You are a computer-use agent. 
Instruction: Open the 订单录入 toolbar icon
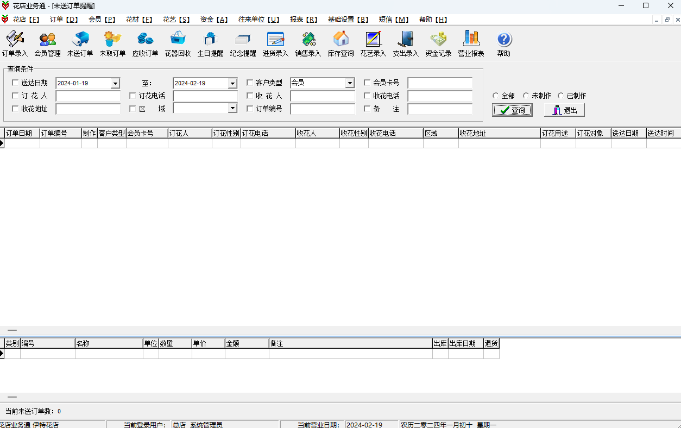pos(15,39)
